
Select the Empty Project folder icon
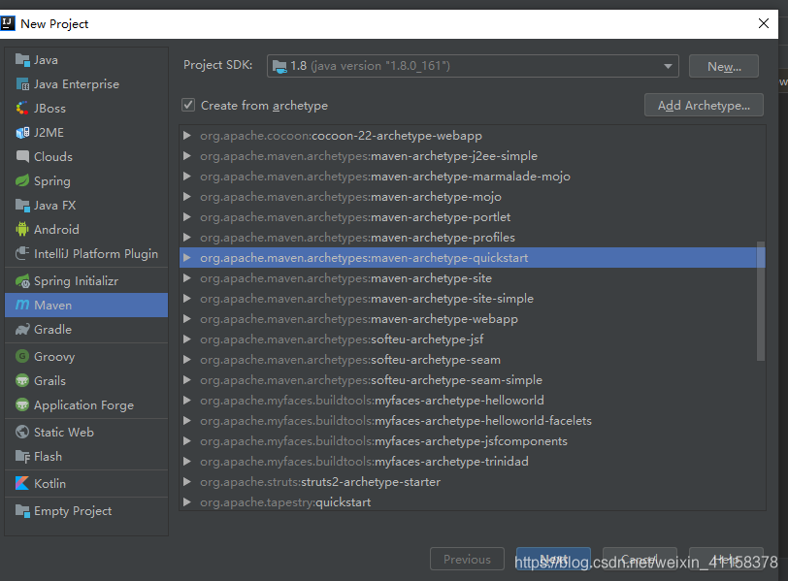(x=22, y=511)
